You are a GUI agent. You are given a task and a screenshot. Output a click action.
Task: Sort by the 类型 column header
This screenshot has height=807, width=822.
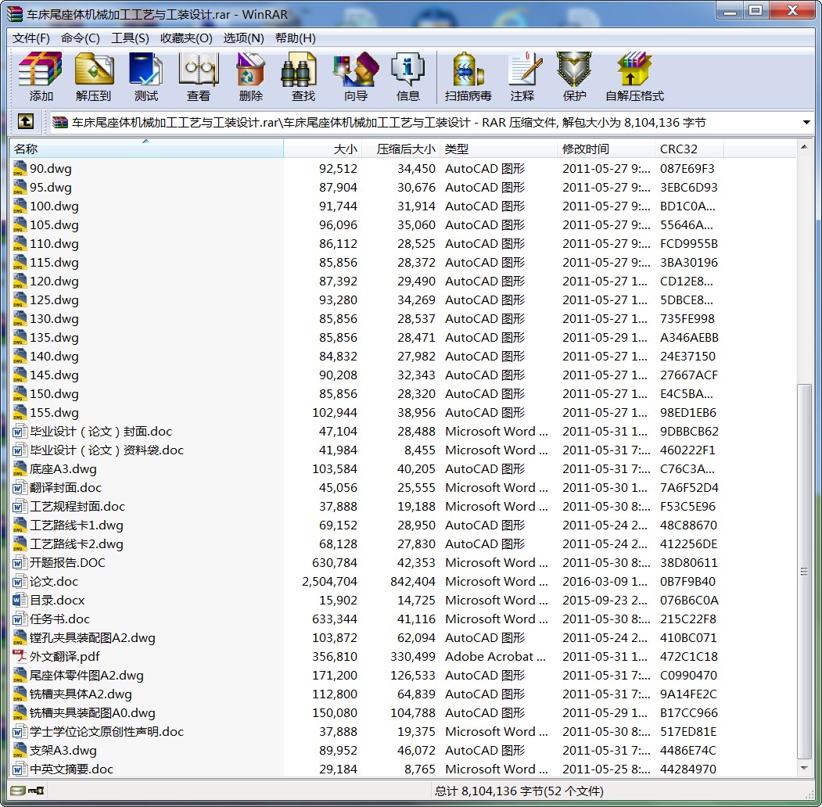[498, 149]
